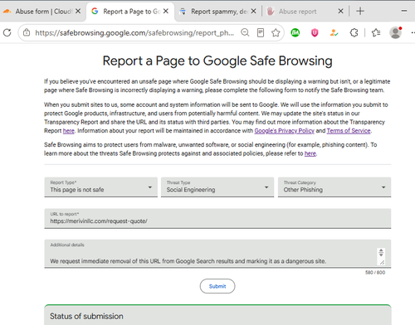
Task: Open a new tab with the plus
Action: 360,12
